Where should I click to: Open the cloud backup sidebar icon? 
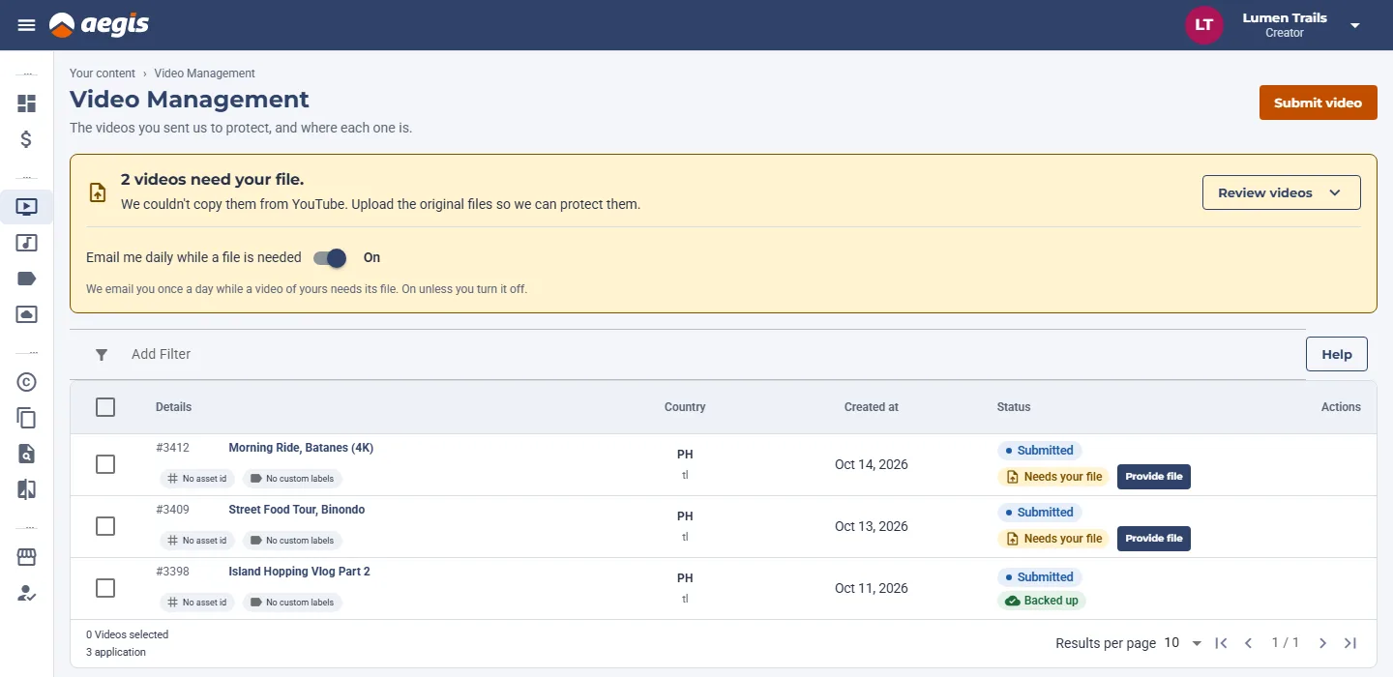(x=26, y=314)
